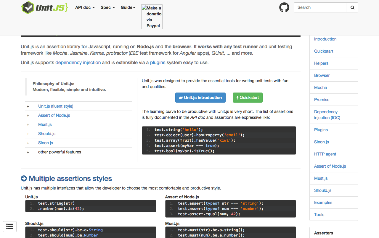Viewport: 379px width, 238px height.
Task: Click the green Quickstart button
Action: 248,98
